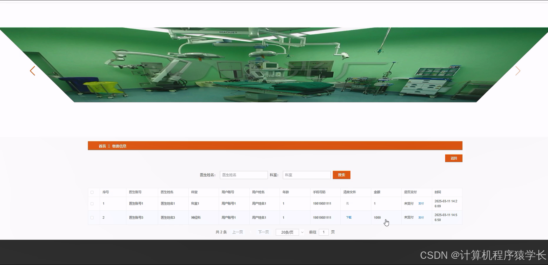Viewport: 548px width, 265px height.
Task: Select the 共 2 条 total count text
Action: click(x=221, y=232)
